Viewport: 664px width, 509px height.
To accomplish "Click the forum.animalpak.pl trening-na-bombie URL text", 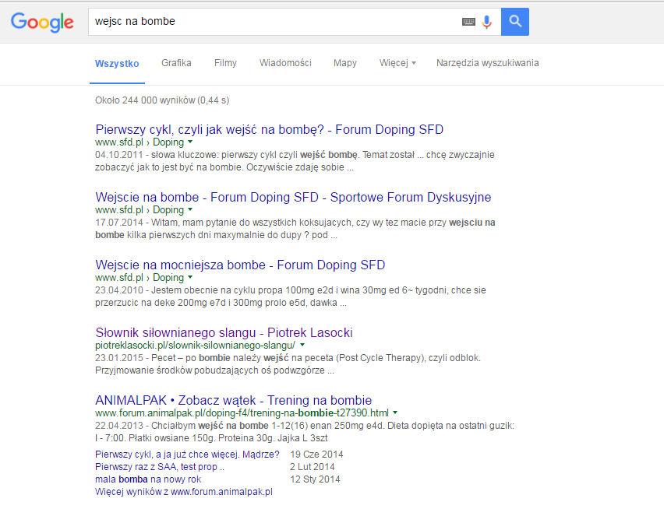I will click(242, 413).
